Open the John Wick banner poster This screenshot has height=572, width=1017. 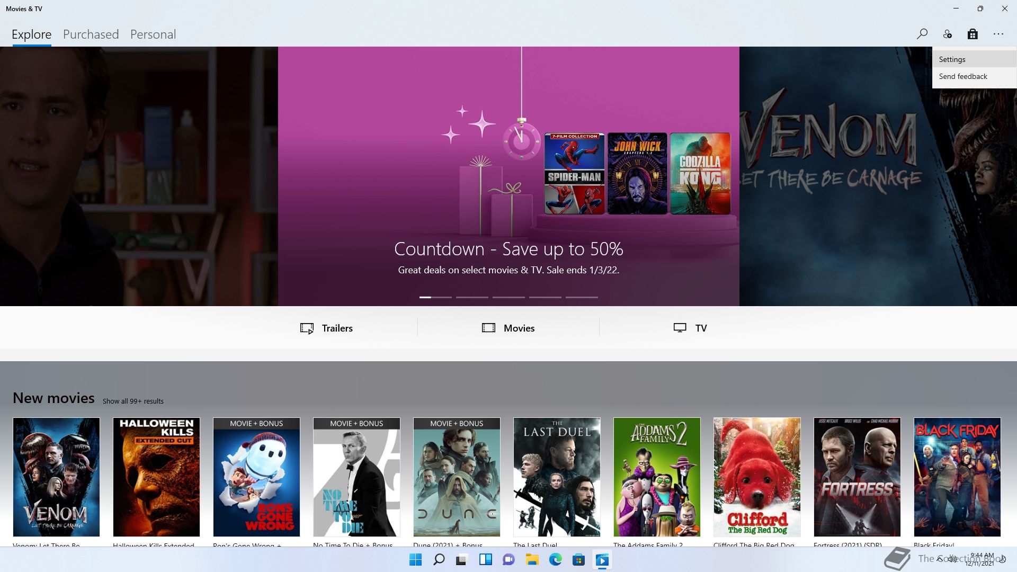pos(637,173)
